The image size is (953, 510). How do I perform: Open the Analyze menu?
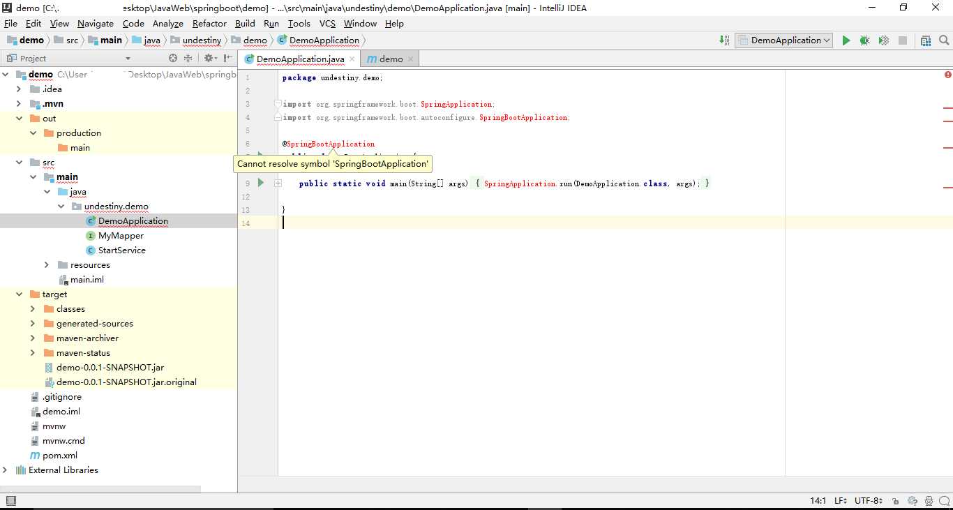(168, 24)
